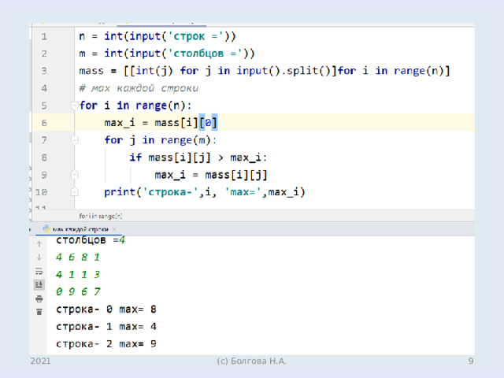Click line number 2 in gutter
This screenshot has width=504, height=378.
pyautogui.click(x=44, y=54)
